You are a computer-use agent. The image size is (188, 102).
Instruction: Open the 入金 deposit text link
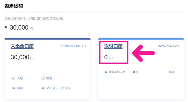tap(20, 78)
